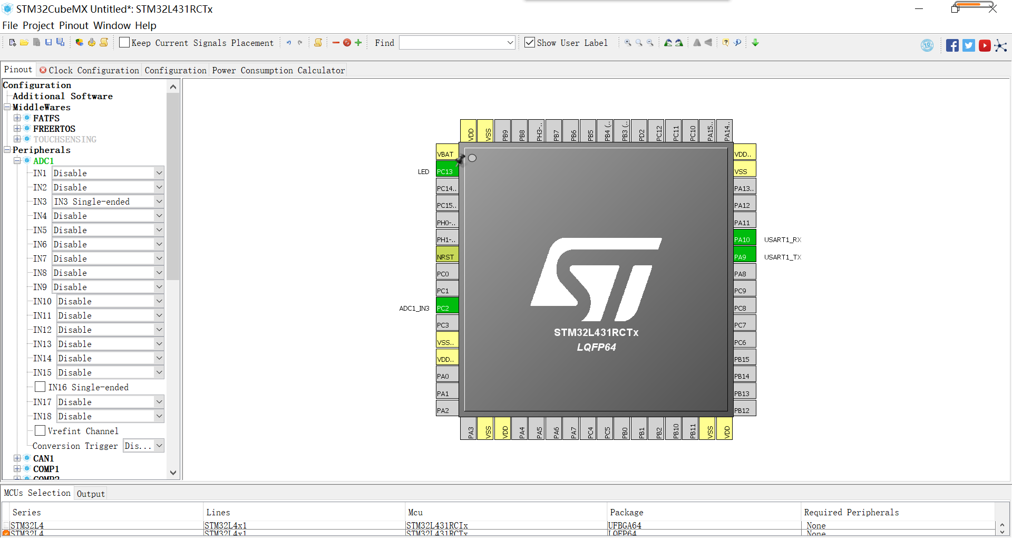This screenshot has width=1012, height=538.
Task: Click the vertical flip triangle icon
Action: pos(697,43)
